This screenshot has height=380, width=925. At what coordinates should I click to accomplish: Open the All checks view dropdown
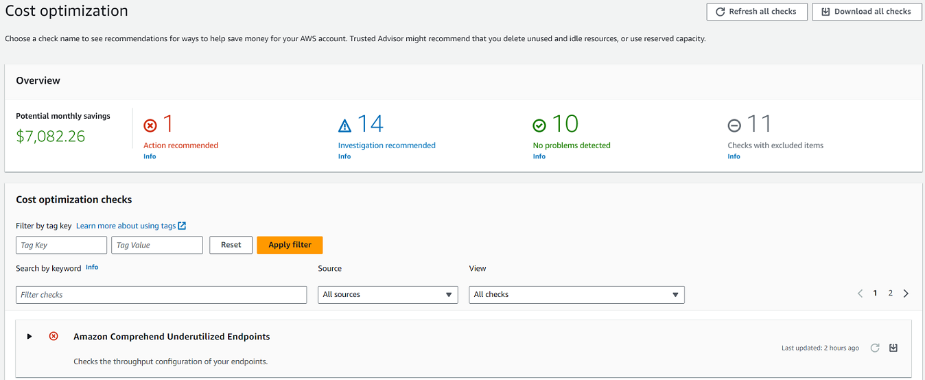(576, 294)
